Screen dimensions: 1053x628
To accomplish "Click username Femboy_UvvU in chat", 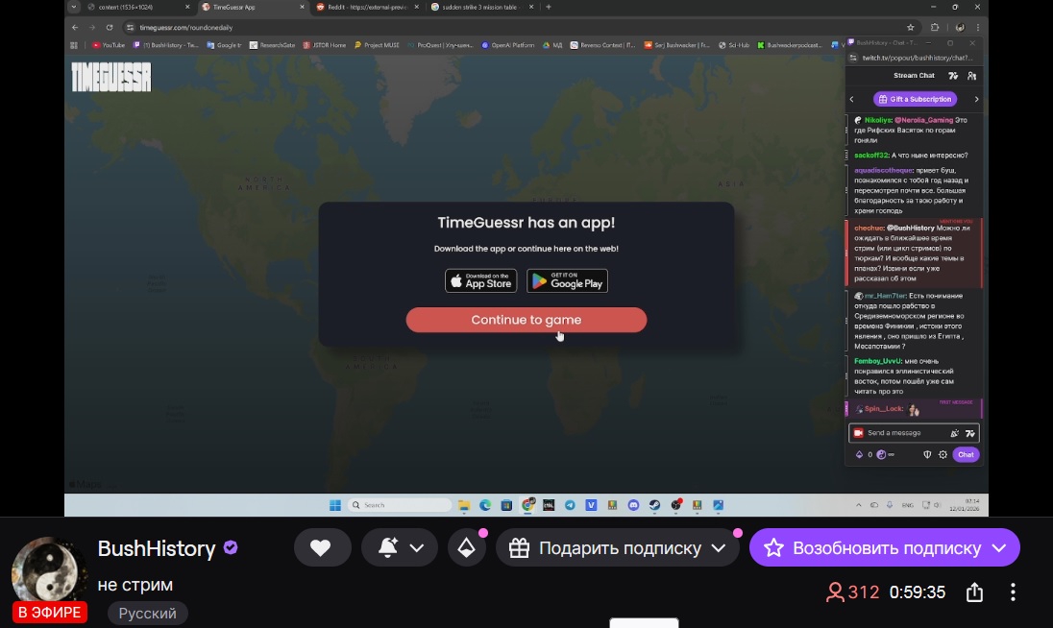I will point(877,361).
